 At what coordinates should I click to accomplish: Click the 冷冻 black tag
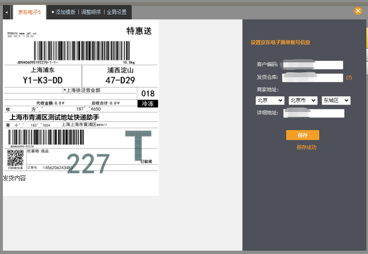[147, 104]
